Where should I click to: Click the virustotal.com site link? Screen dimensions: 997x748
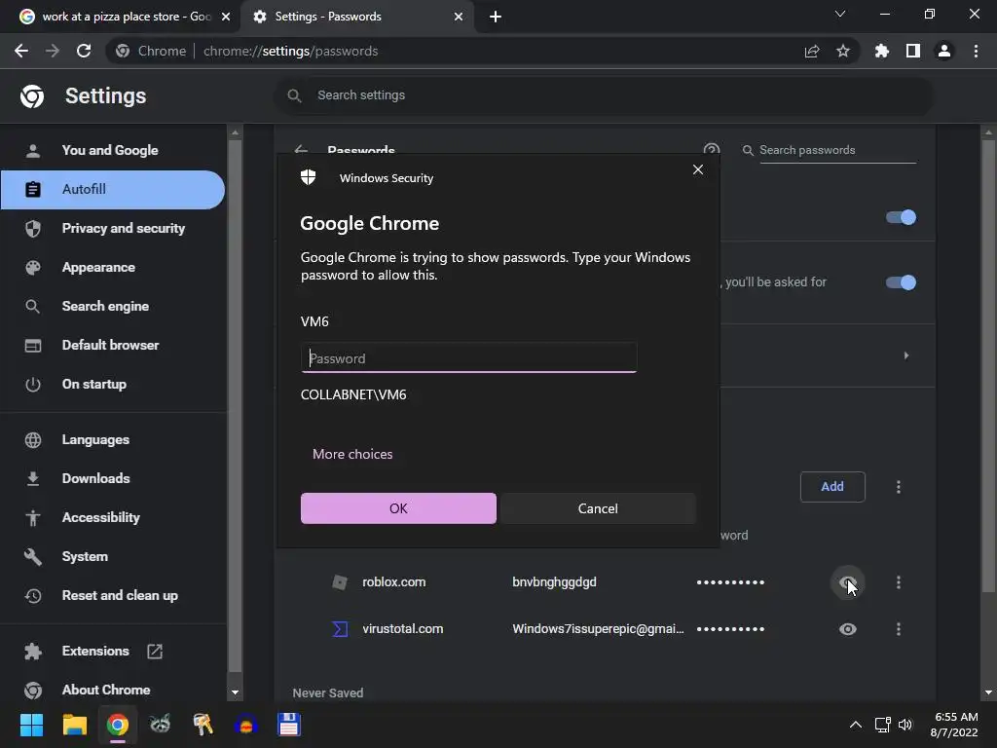402,629
